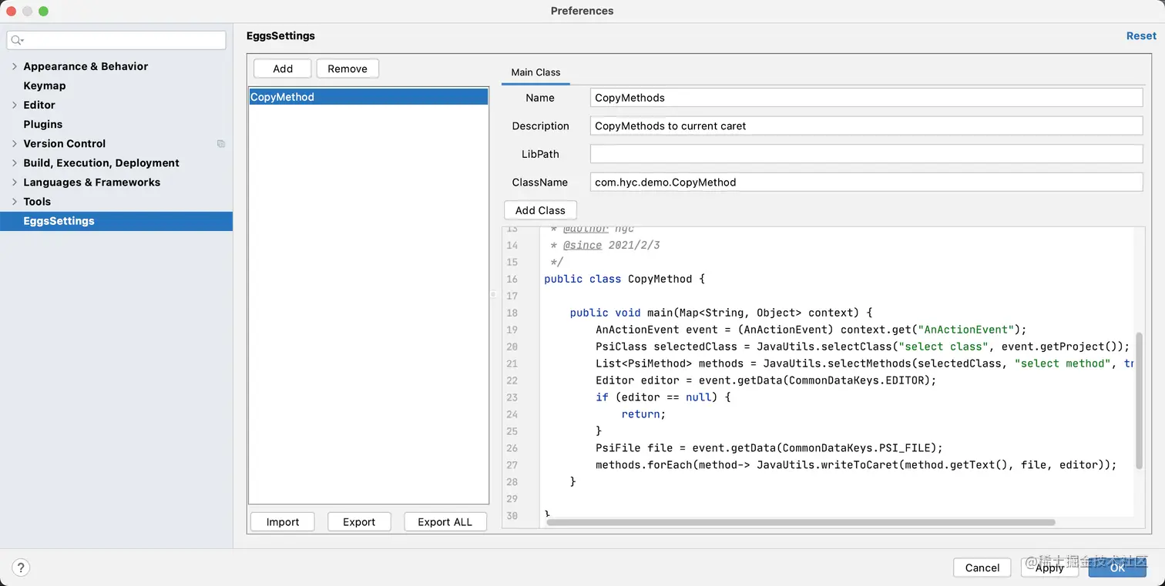
Task: Select CopyMethod in the eggs list
Action: 368,97
